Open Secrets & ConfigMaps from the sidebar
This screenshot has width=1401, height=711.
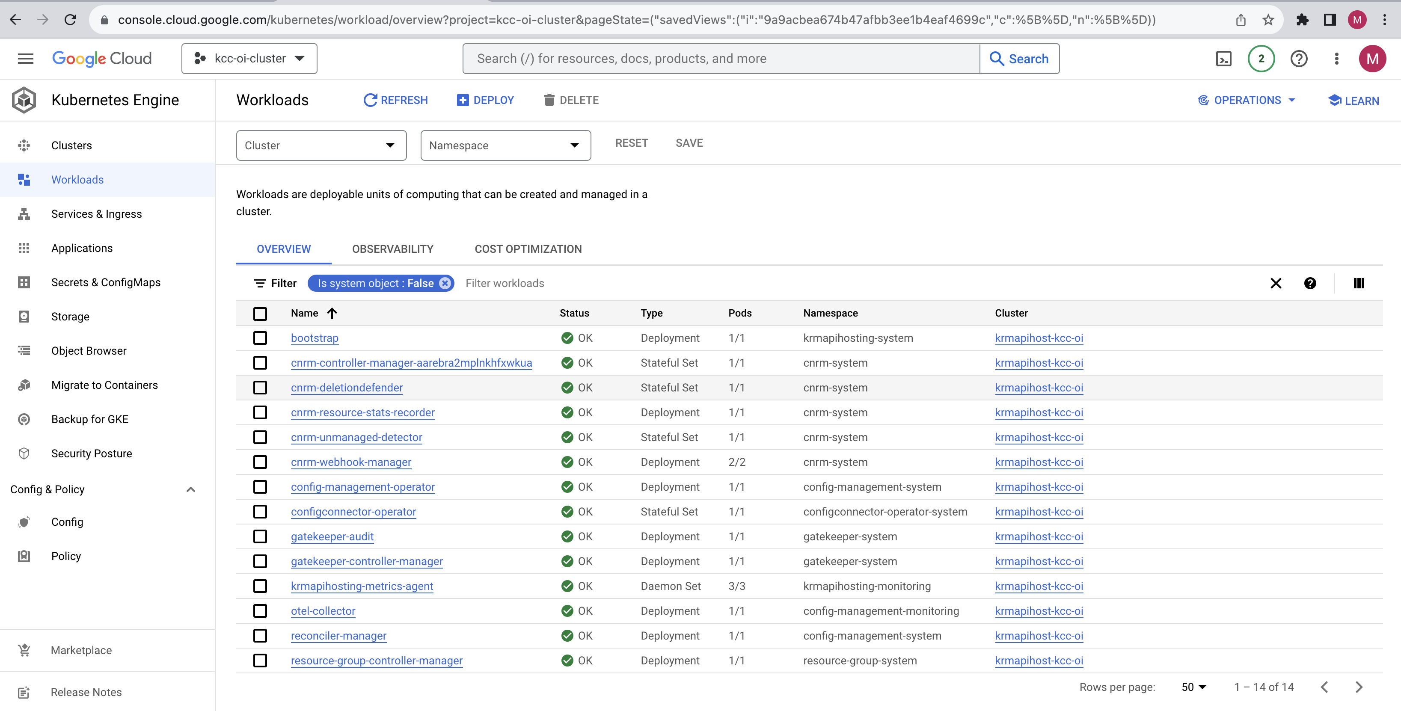tap(106, 282)
